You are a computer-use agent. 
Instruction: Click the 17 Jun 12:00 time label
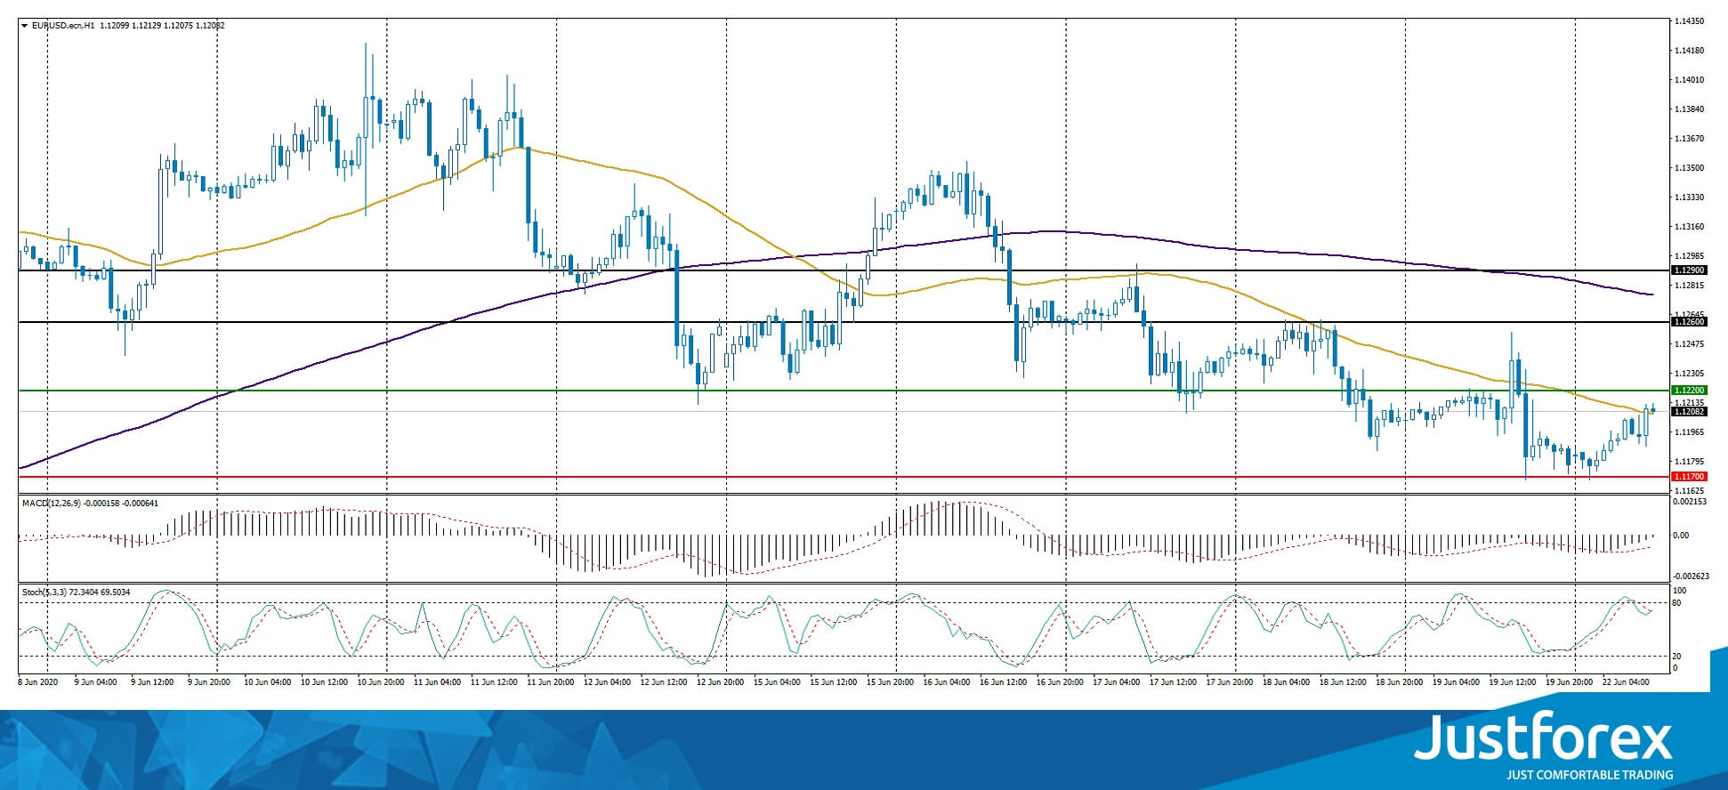tap(1173, 682)
